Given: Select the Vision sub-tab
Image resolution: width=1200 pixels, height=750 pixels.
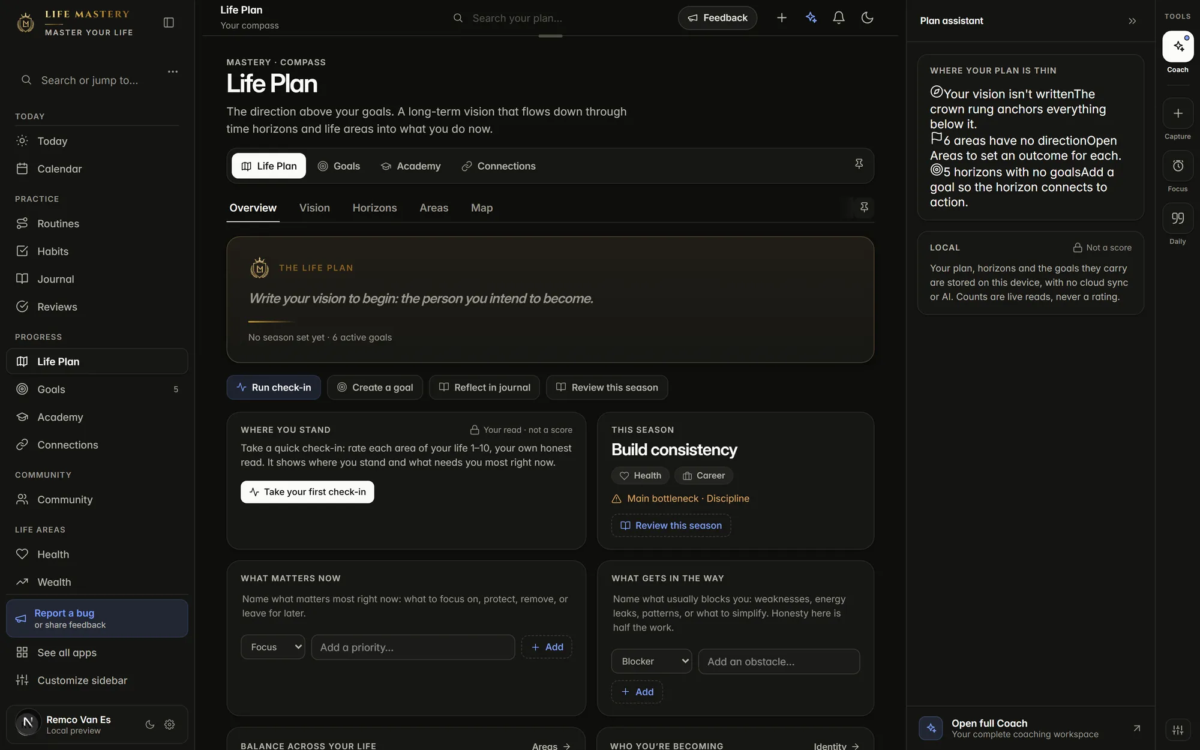Looking at the screenshot, I should point(314,208).
